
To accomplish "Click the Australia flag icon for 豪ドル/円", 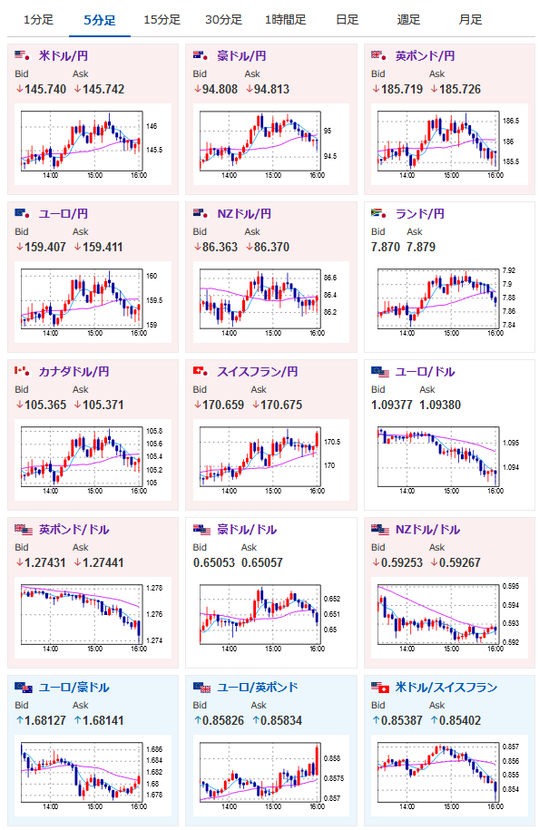I will click(x=201, y=55).
